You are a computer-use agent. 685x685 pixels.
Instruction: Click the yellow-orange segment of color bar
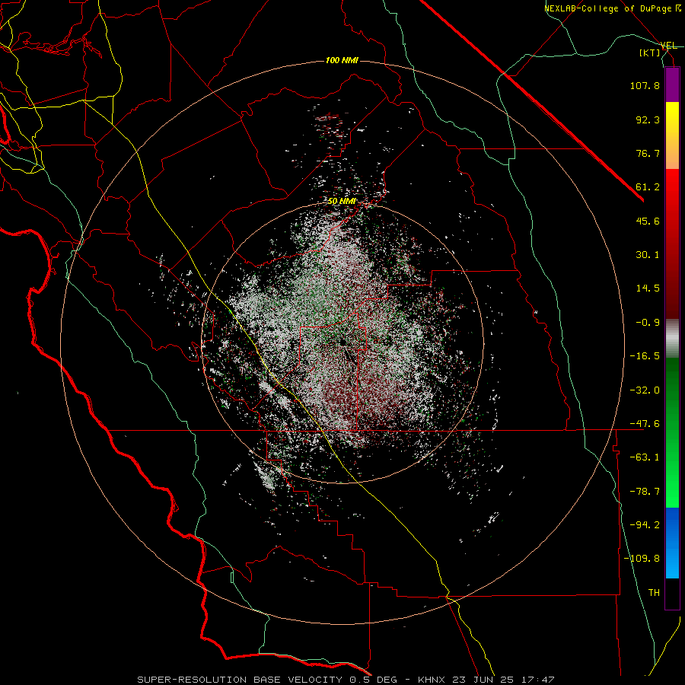pyautogui.click(x=672, y=135)
